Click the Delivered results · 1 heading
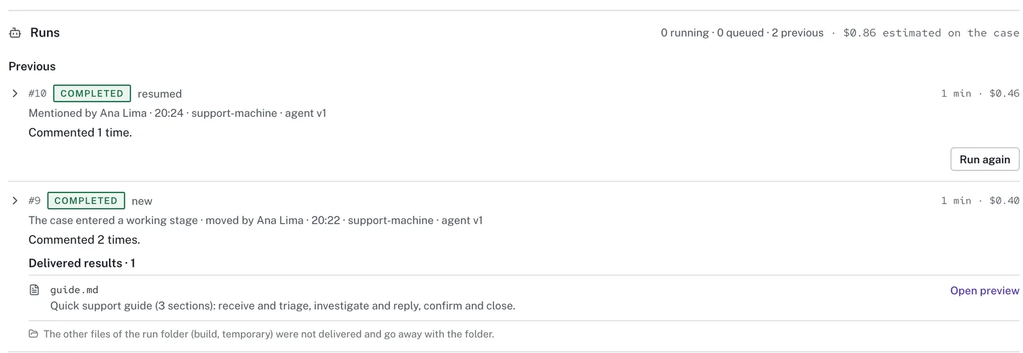The image size is (1023, 353). (x=82, y=263)
